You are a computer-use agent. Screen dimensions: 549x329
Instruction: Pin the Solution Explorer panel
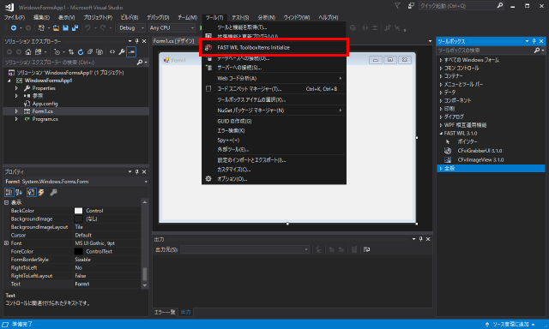click(x=137, y=41)
